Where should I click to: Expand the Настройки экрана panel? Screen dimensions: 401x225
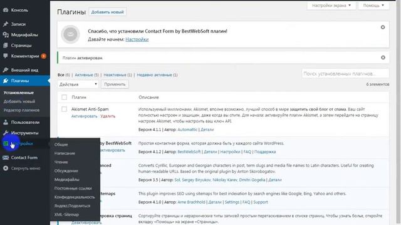[331, 6]
